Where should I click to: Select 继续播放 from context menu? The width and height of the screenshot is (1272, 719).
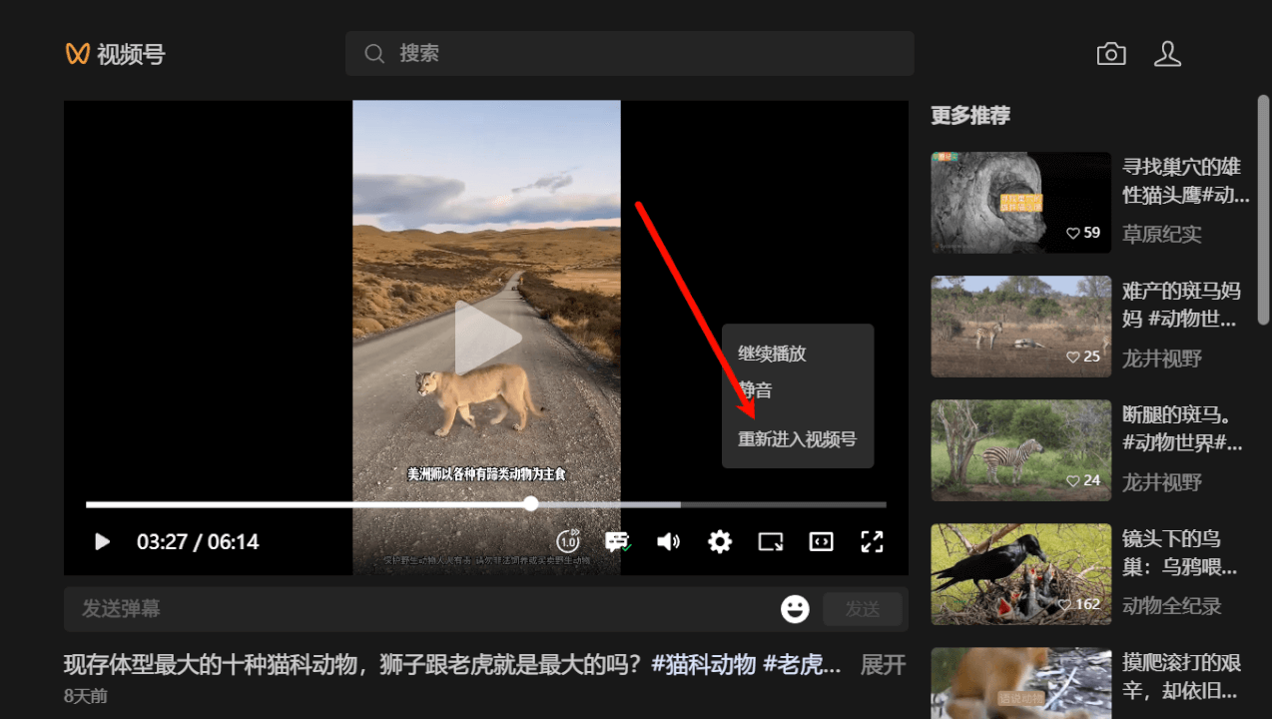772,354
